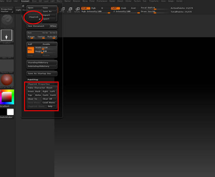Toggle the Mrgb mode
Image resolution: width=215 pixels, height=177 pixels.
click(x=86, y=8)
